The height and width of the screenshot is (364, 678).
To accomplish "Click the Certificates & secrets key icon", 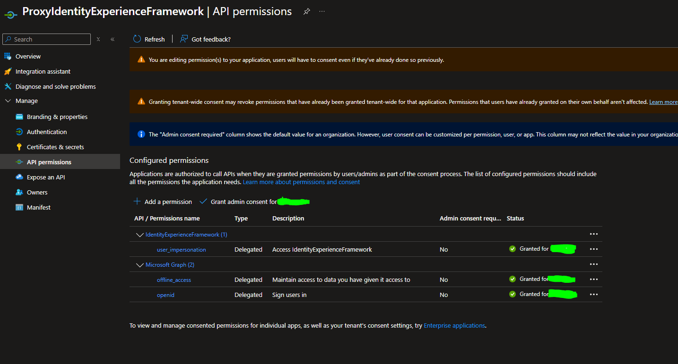I will (x=19, y=147).
